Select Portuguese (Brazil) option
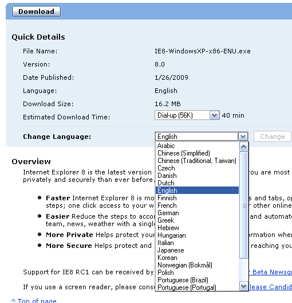This screenshot has height=303, width=292. click(197, 280)
